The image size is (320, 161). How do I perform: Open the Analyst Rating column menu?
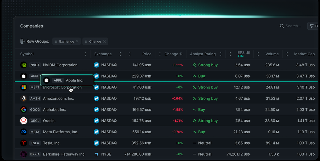click(x=221, y=54)
